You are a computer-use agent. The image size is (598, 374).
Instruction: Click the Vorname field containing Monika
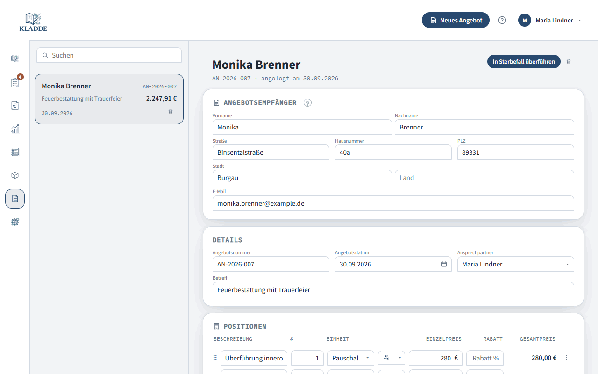click(x=302, y=127)
